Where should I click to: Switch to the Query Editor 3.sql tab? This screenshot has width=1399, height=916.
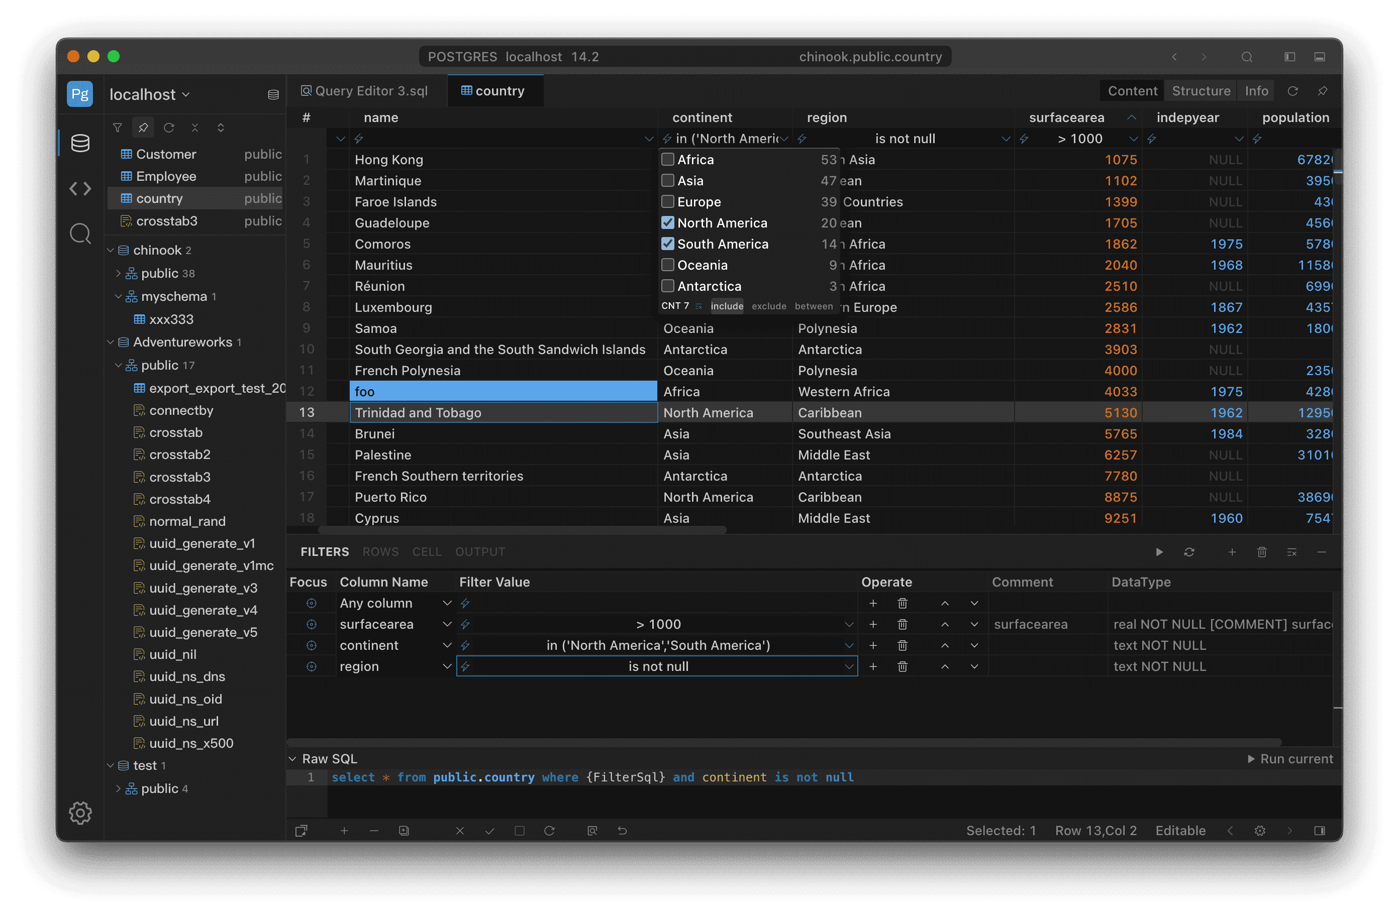coord(364,90)
